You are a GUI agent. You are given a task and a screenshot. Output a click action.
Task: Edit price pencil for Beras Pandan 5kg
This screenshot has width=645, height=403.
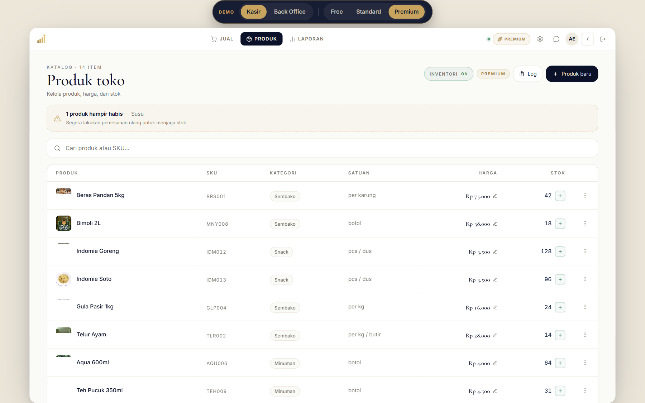(494, 196)
